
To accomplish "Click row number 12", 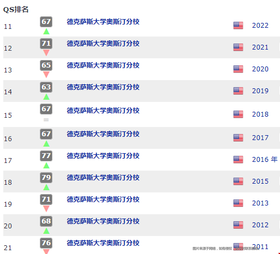I will pyautogui.click(x=8, y=49).
